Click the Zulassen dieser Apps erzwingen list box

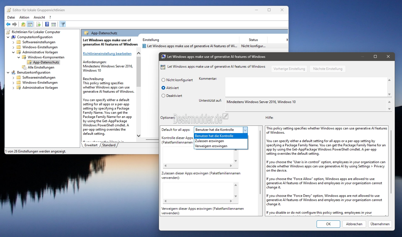tap(199, 190)
